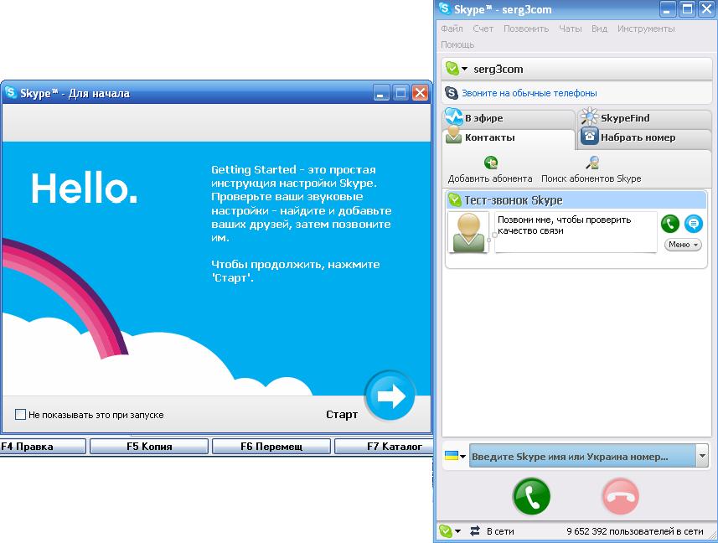Open the Ukraine flag country selector
The image size is (718, 543).
455,456
